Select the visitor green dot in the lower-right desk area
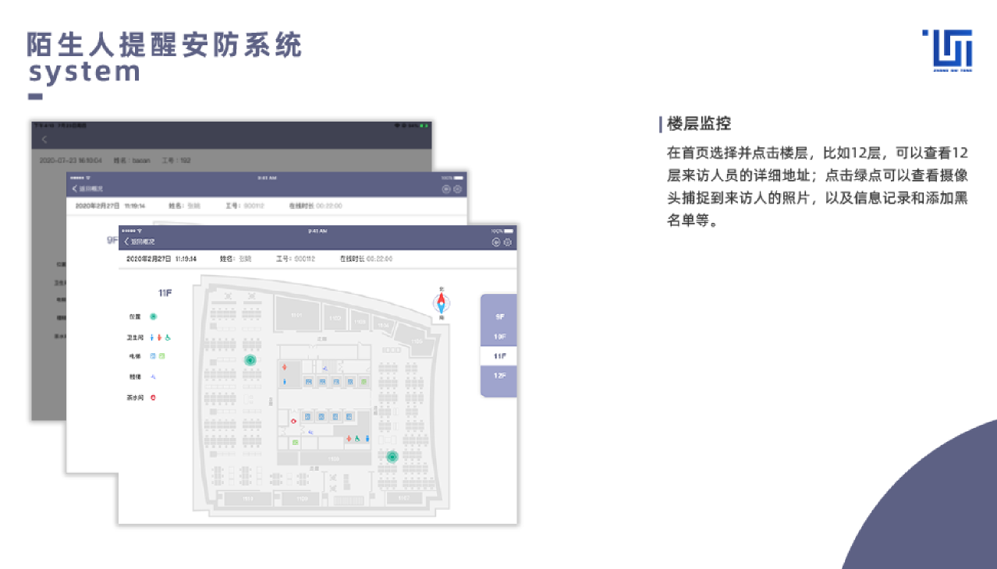This screenshot has height=569, width=997. 392,457
